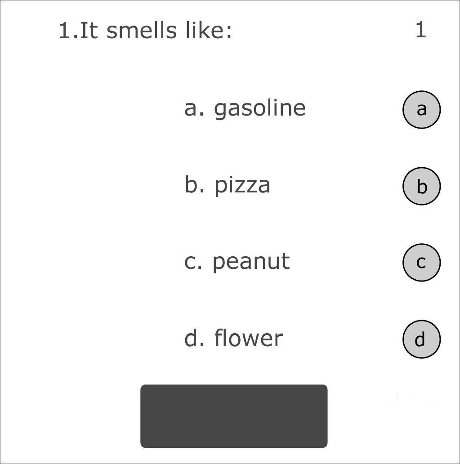Select the circular 'b' answer button

pyautogui.click(x=421, y=186)
